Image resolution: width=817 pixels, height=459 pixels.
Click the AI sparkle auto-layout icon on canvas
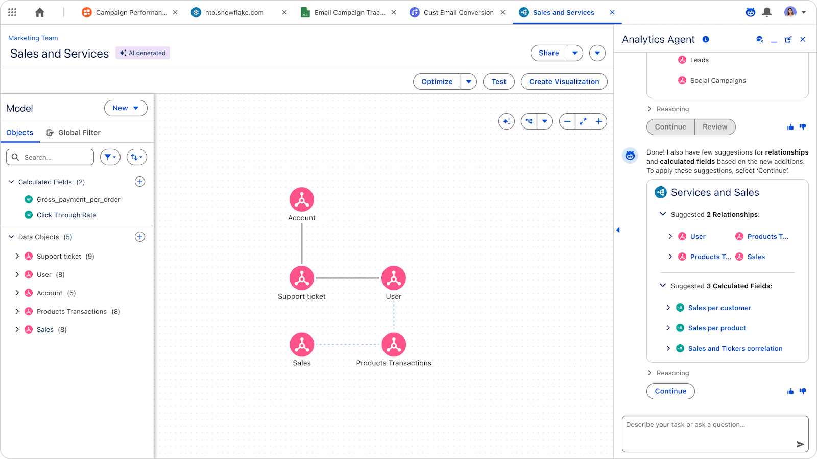(507, 121)
